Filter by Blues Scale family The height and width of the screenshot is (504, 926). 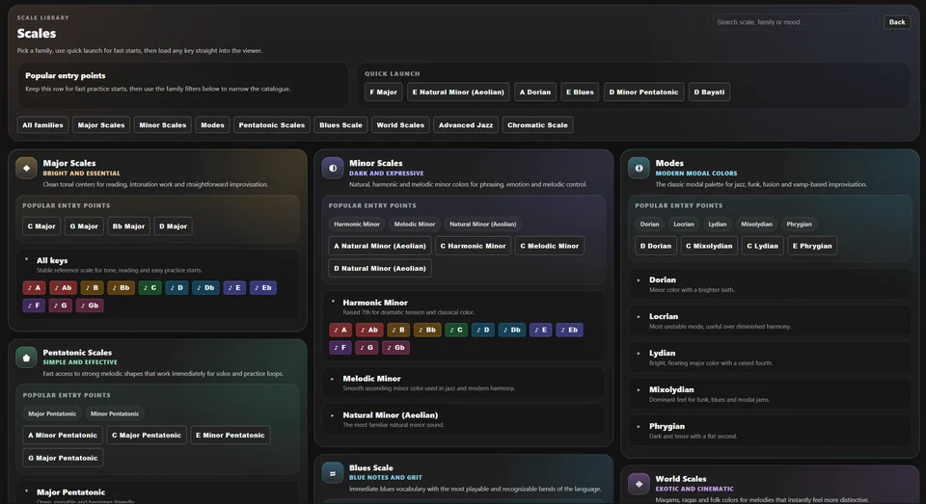(340, 125)
